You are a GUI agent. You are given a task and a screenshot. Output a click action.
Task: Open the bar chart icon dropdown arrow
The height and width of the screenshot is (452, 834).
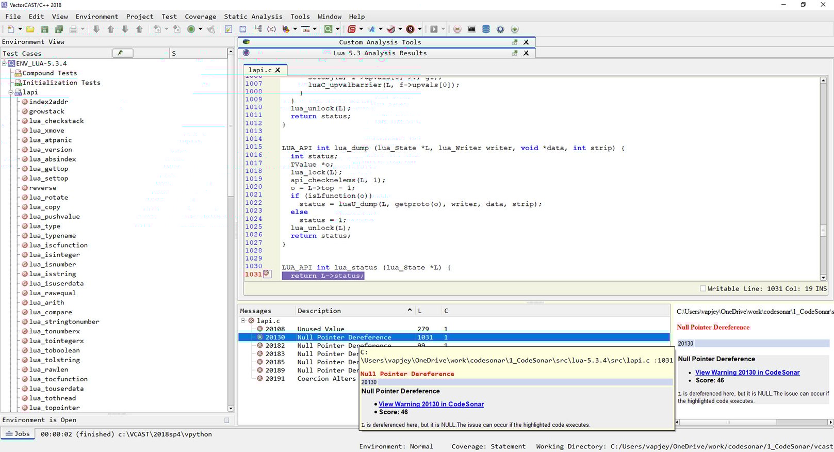[295, 29]
